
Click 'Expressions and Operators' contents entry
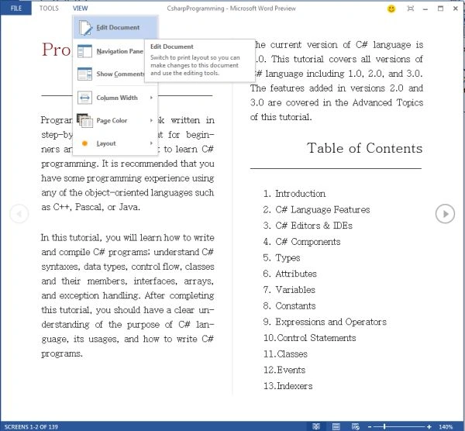[331, 322]
